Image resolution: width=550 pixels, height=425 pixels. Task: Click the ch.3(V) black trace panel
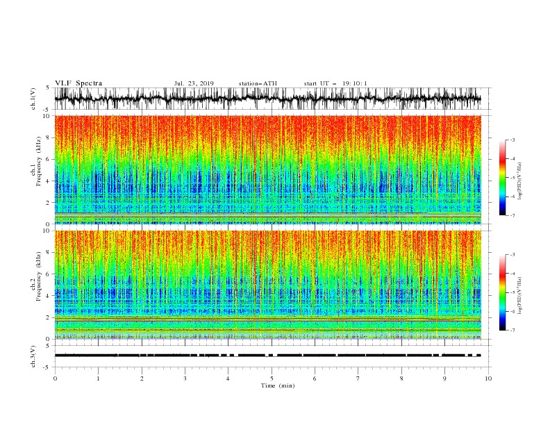[x=273, y=356]
